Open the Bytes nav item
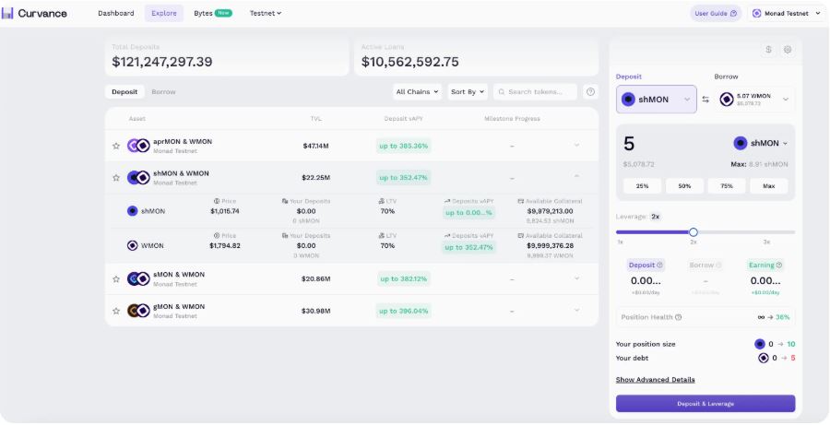The height and width of the screenshot is (425, 830). (213, 13)
